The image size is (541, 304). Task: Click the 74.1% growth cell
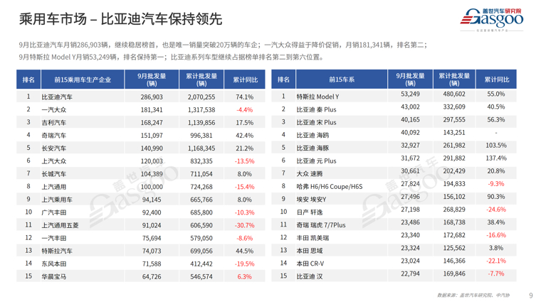[x=245, y=97]
